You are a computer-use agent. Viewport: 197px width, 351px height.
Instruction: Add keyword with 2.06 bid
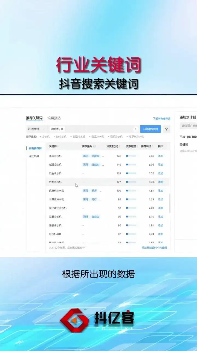pos(160,156)
